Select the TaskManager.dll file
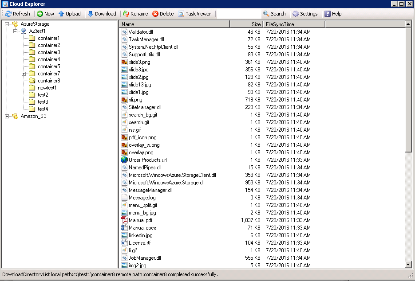415x281 pixels. click(146, 39)
